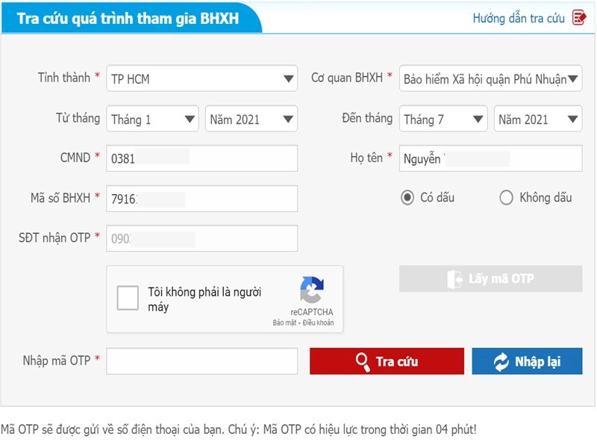The image size is (597, 448).
Task: Open the Tháng 1 dropdown in Từ tháng row
Action: click(x=189, y=118)
